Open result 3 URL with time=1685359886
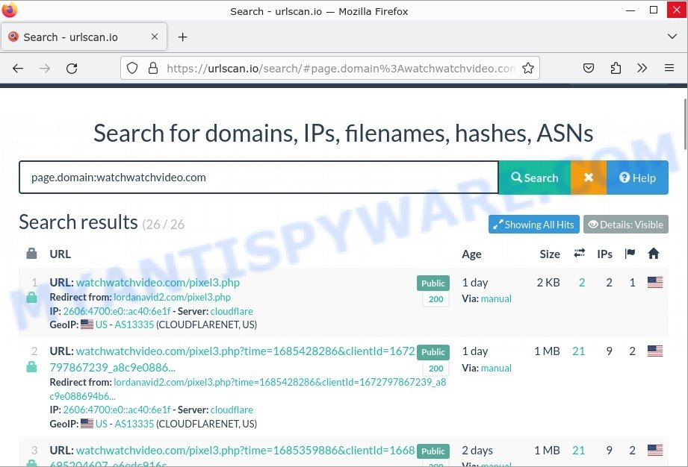Screen dimensions: 688x467 click(232, 457)
